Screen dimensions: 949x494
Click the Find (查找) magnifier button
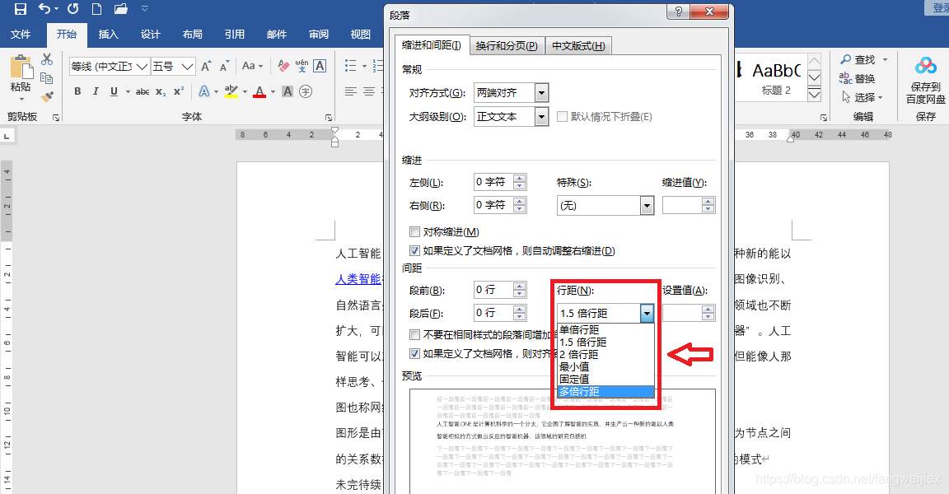[858, 59]
